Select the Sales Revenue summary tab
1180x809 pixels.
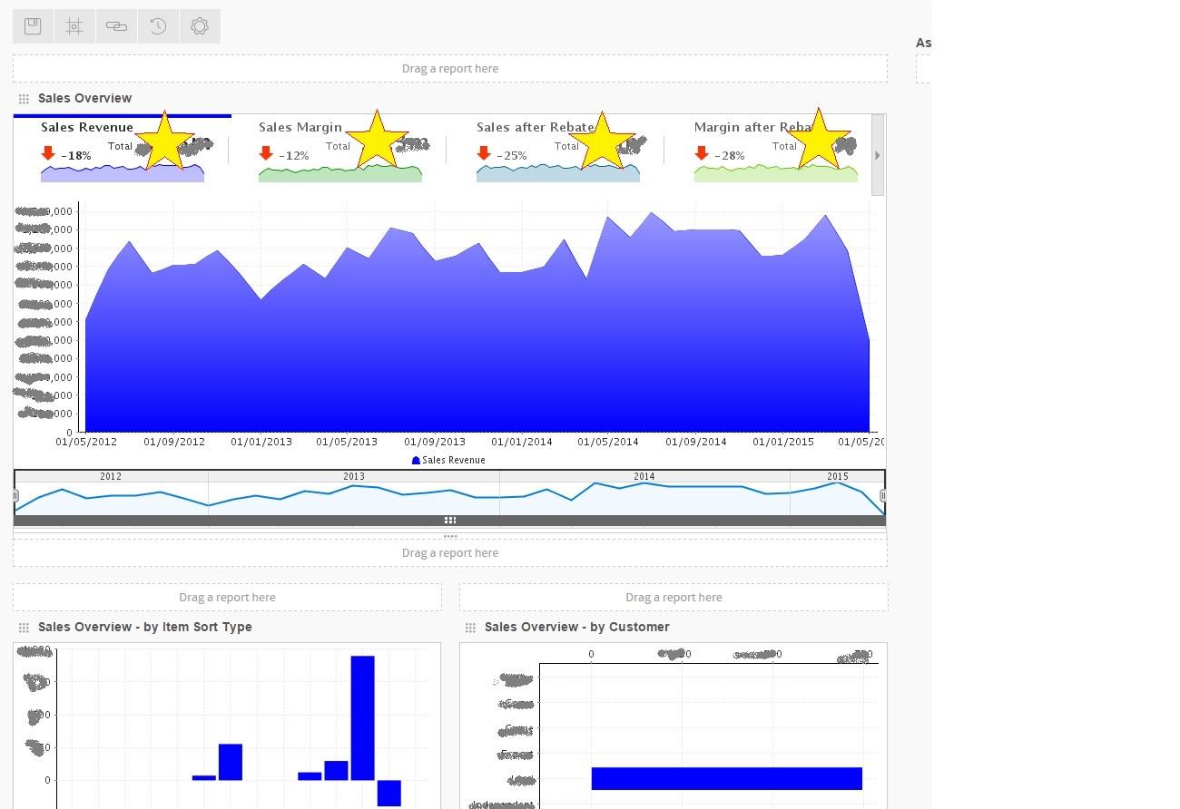tap(123, 150)
